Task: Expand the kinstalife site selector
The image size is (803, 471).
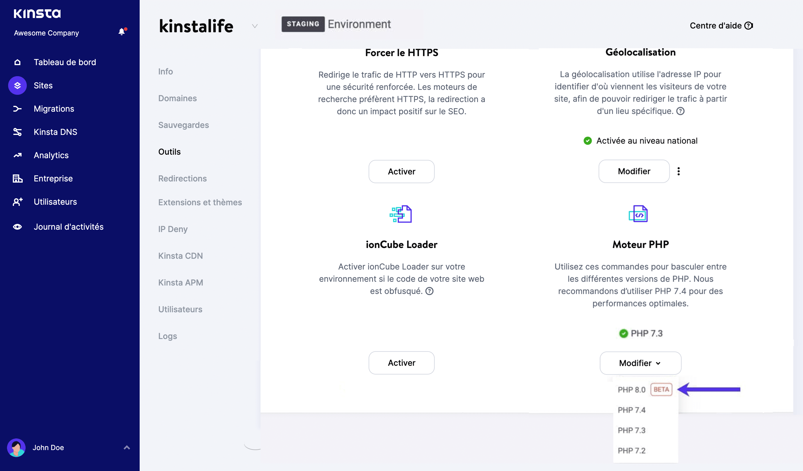Action: (x=254, y=26)
